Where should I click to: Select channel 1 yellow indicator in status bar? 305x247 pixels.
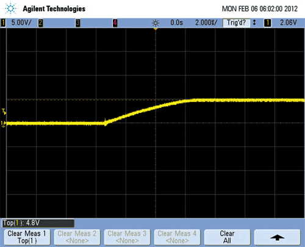3,23
